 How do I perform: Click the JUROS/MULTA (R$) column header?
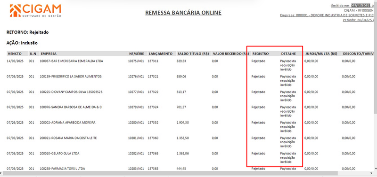coord(321,54)
